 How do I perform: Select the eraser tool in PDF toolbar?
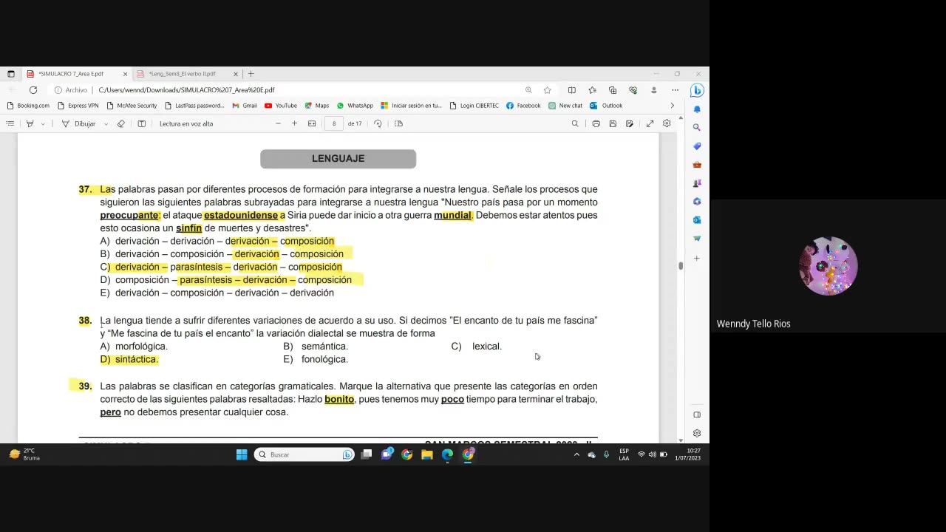click(x=121, y=123)
